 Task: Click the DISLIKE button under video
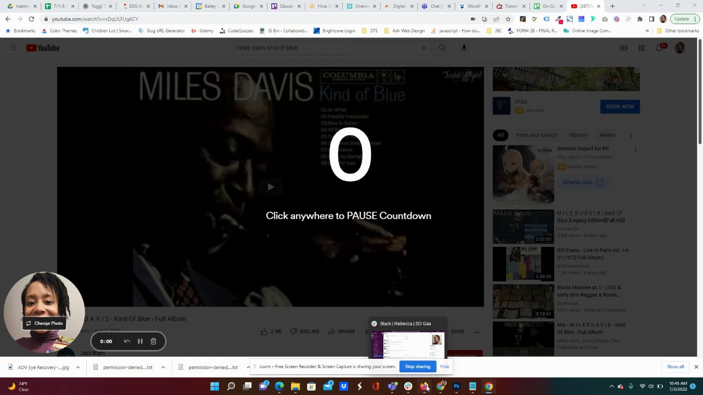coord(305,331)
